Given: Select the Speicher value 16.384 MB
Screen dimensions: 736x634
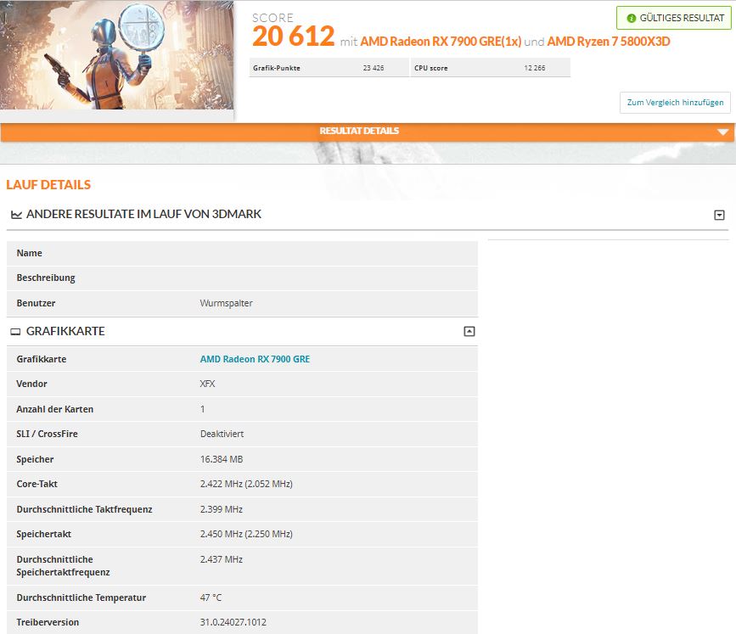Looking at the screenshot, I should [x=222, y=459].
